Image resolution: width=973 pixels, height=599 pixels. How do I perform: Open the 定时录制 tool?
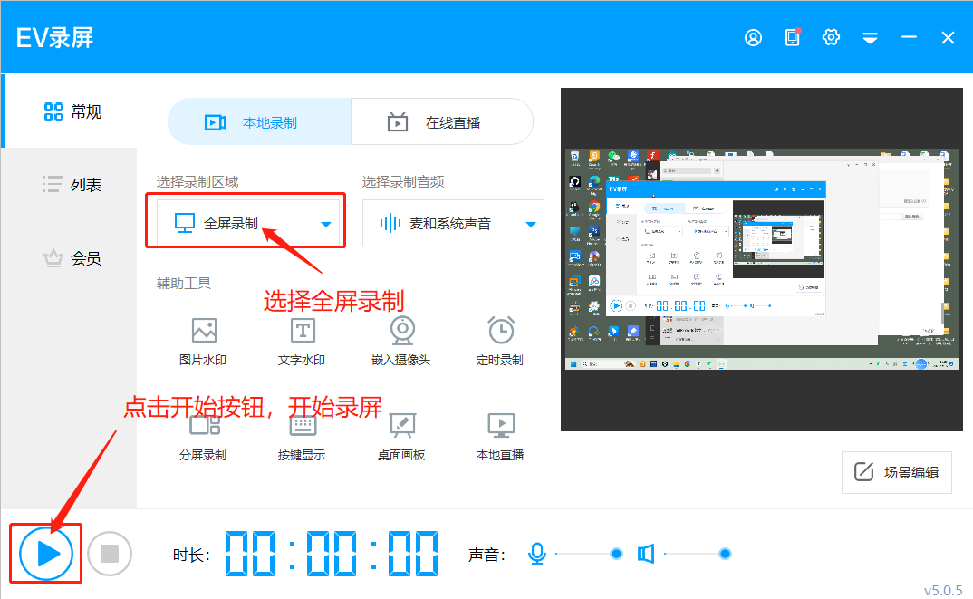(500, 342)
